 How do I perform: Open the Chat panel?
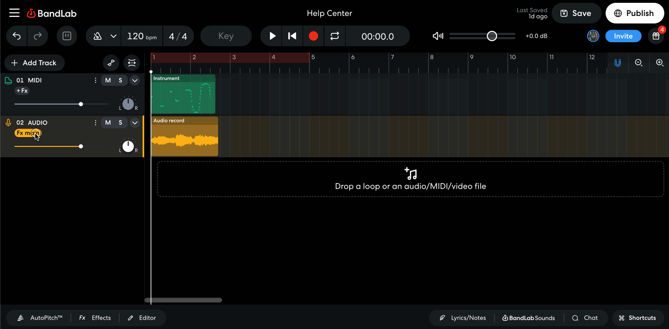585,318
